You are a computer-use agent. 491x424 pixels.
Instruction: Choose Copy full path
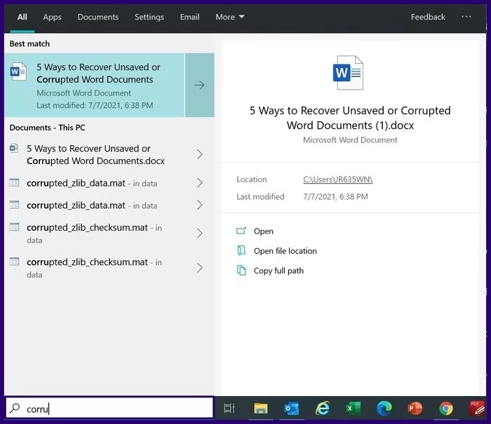[x=278, y=271]
